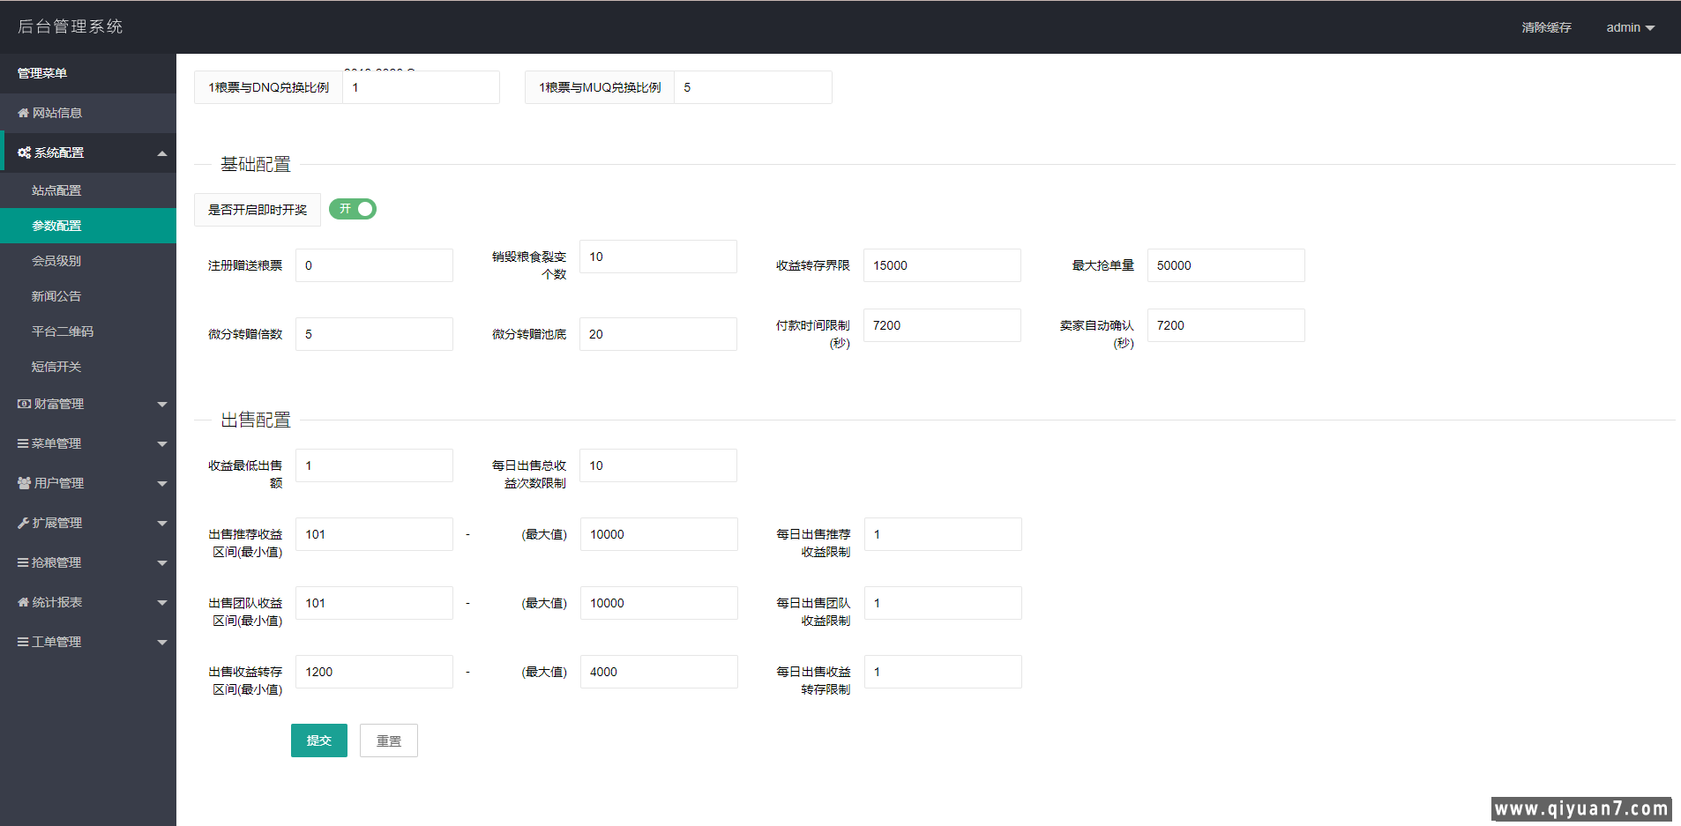Viewport: 1681px width, 826px height.
Task: Click the 扩展管理 wrench icon
Action: [23, 523]
